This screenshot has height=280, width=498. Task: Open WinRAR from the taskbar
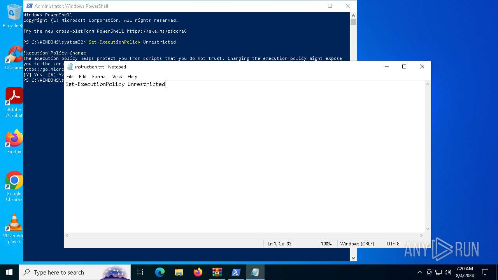(217, 272)
